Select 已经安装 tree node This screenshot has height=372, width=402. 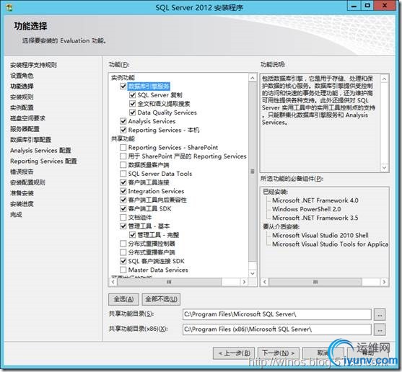pos(275,192)
